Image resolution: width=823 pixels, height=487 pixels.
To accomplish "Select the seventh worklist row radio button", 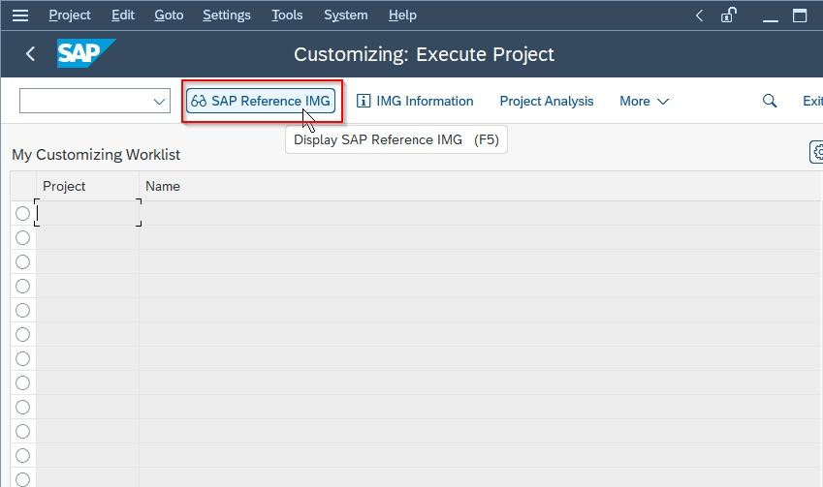I will pos(22,358).
